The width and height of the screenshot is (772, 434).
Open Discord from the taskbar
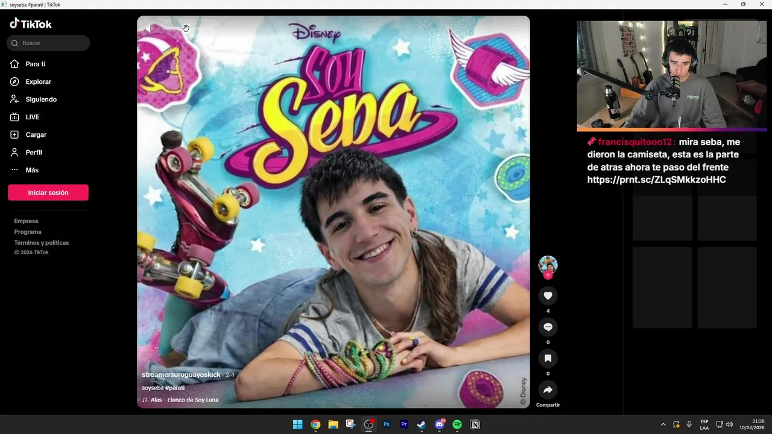(x=440, y=424)
